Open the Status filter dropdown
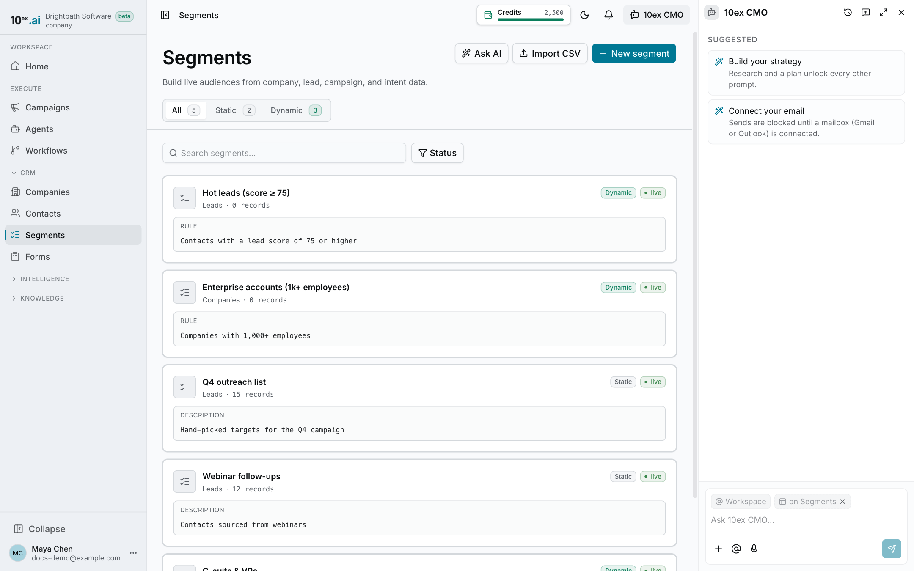 pos(437,153)
